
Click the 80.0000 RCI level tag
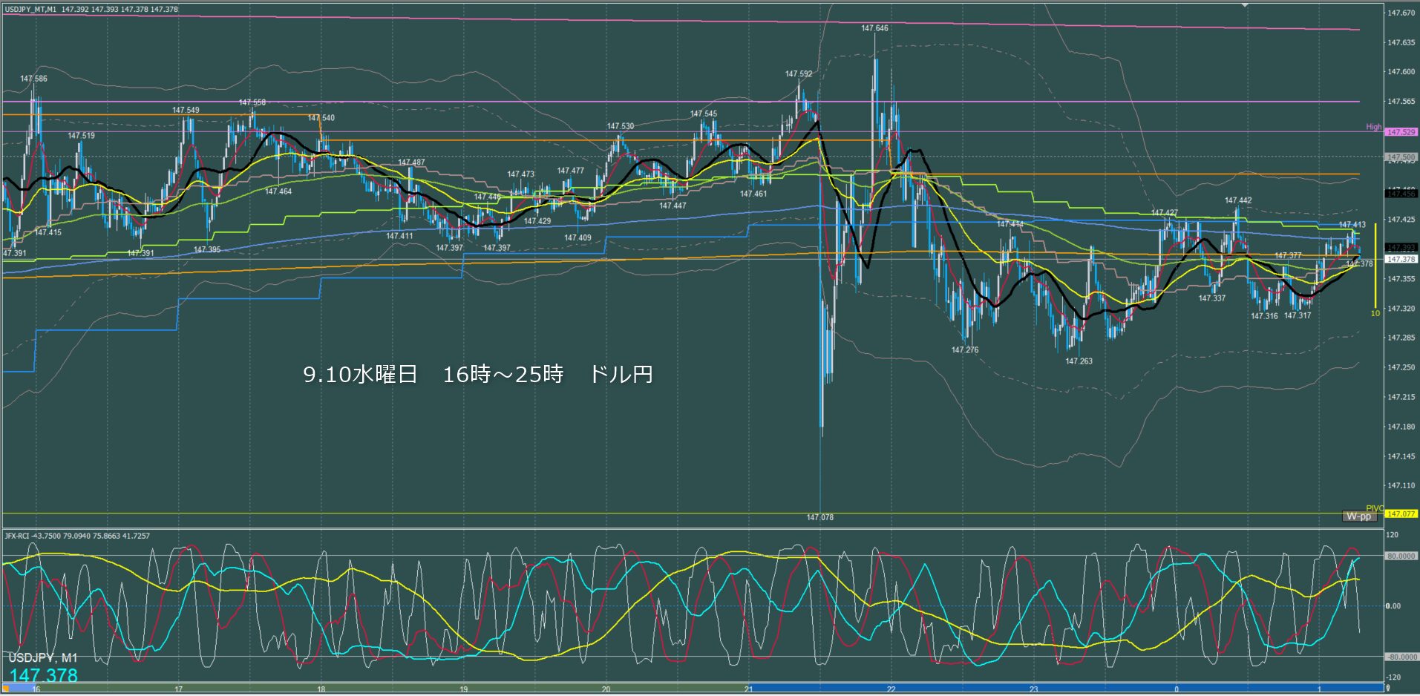[x=1401, y=556]
